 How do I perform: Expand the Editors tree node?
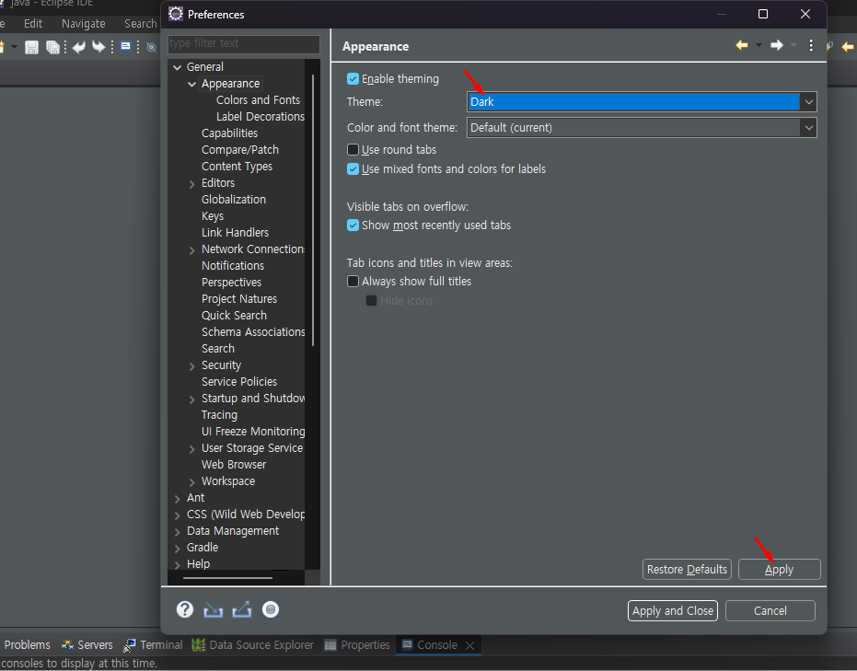click(191, 183)
